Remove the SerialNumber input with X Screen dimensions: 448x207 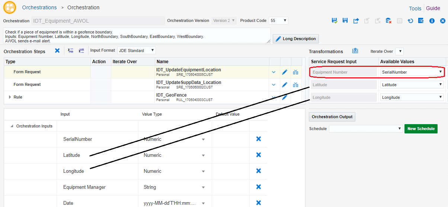point(259,139)
